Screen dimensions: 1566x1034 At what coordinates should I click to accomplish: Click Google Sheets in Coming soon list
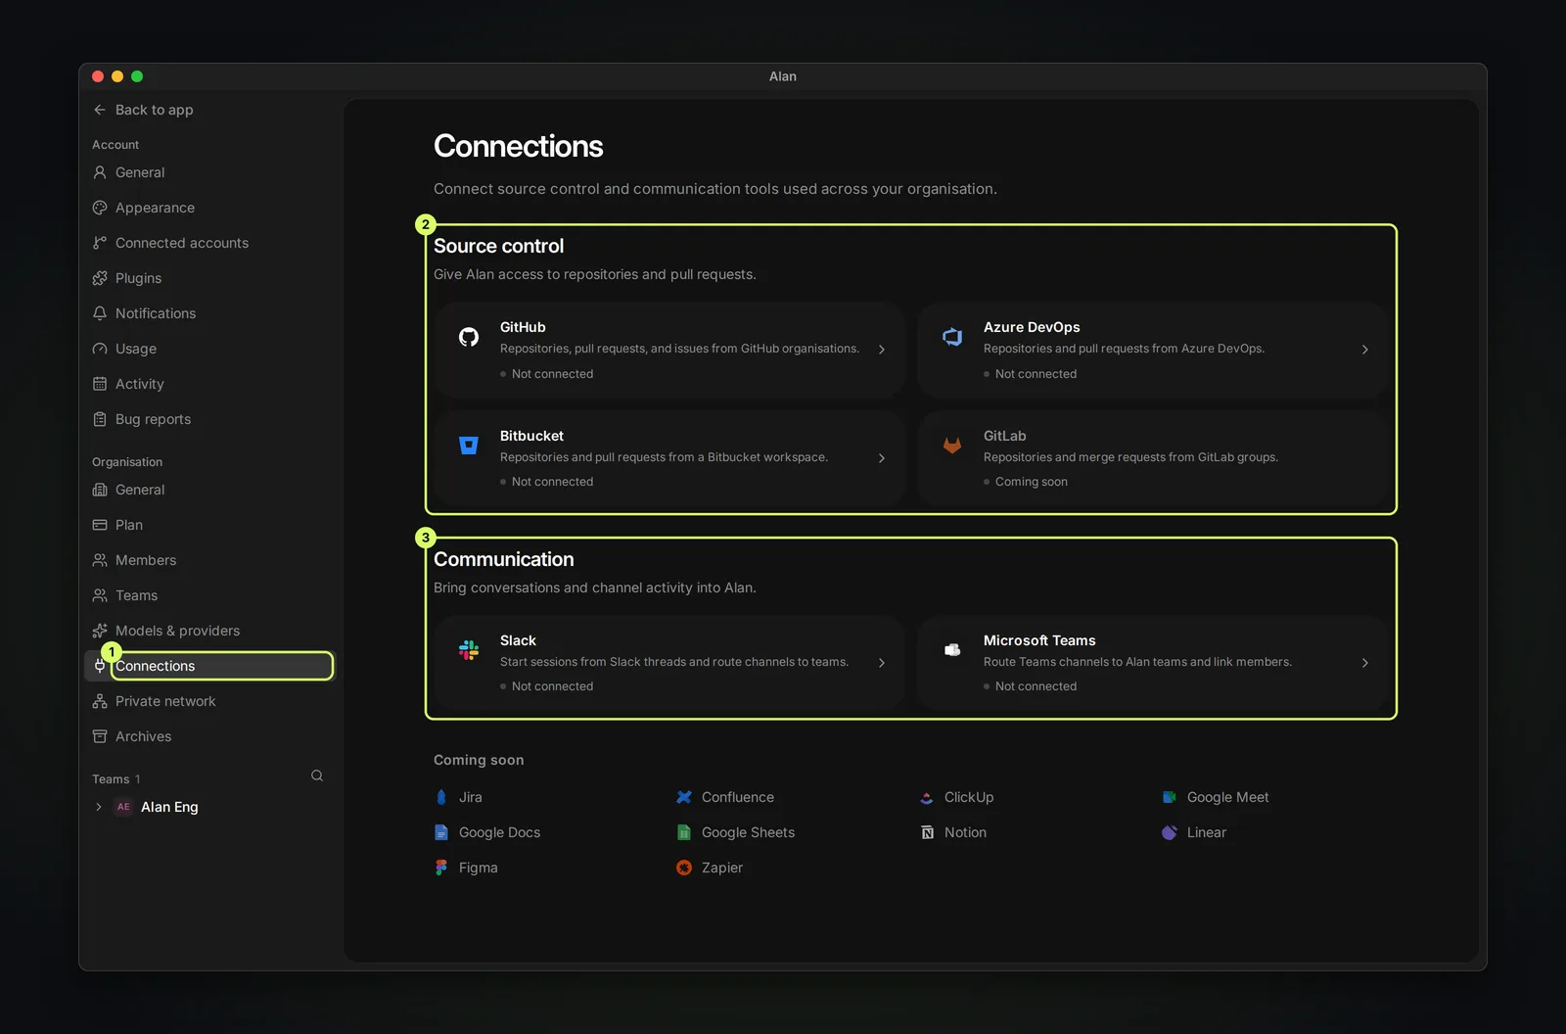[x=736, y=832]
